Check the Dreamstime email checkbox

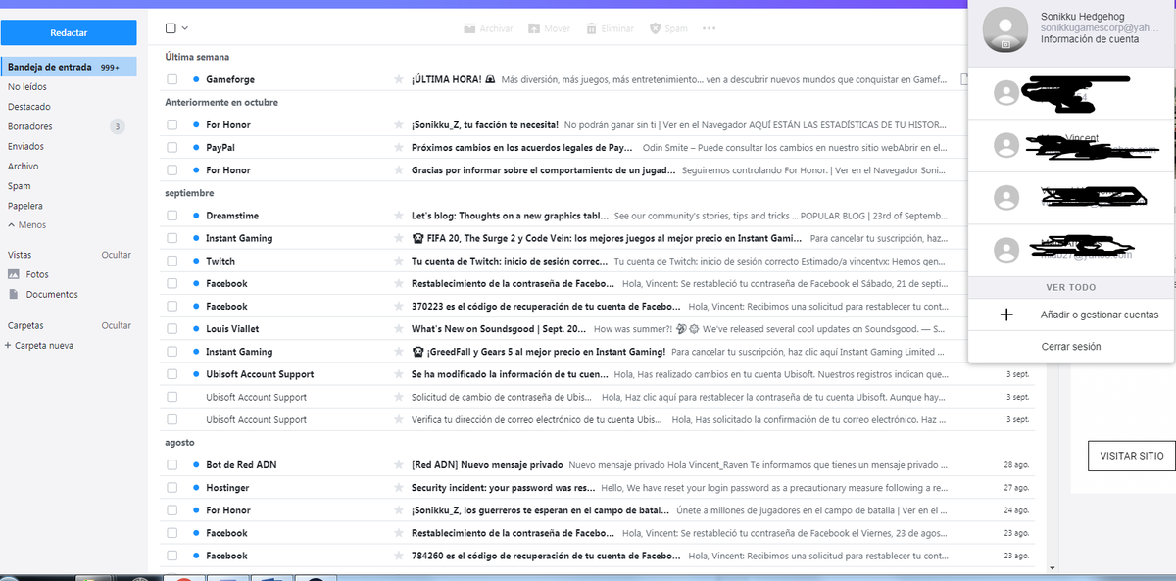172,216
